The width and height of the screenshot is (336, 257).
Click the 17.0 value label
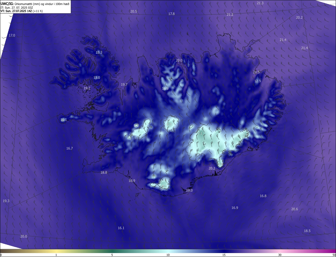pos(12,35)
